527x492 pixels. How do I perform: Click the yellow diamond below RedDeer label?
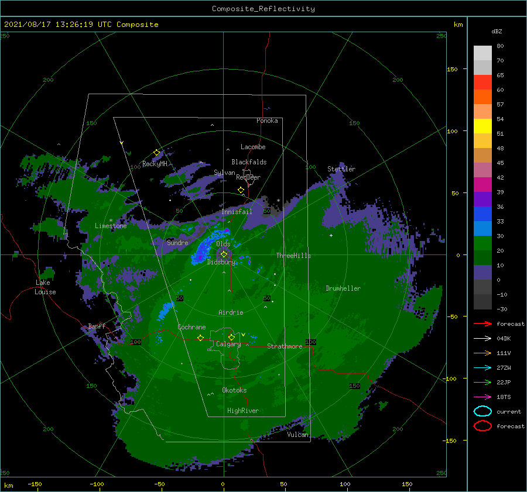point(241,190)
